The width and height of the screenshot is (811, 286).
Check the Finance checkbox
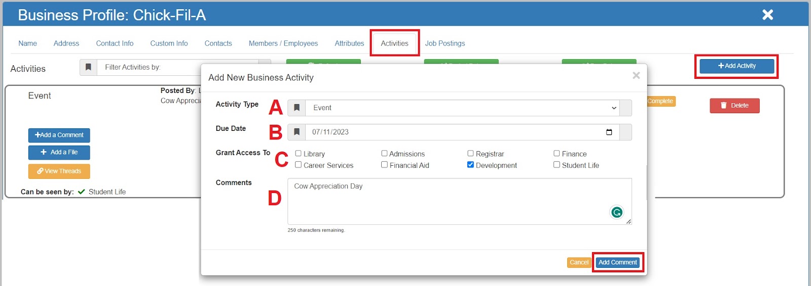pos(557,153)
